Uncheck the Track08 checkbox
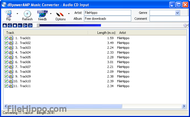190x117 pixels. pyautogui.click(x=6, y=72)
